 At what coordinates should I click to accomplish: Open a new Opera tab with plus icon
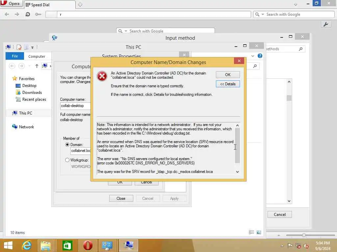pos(80,4)
